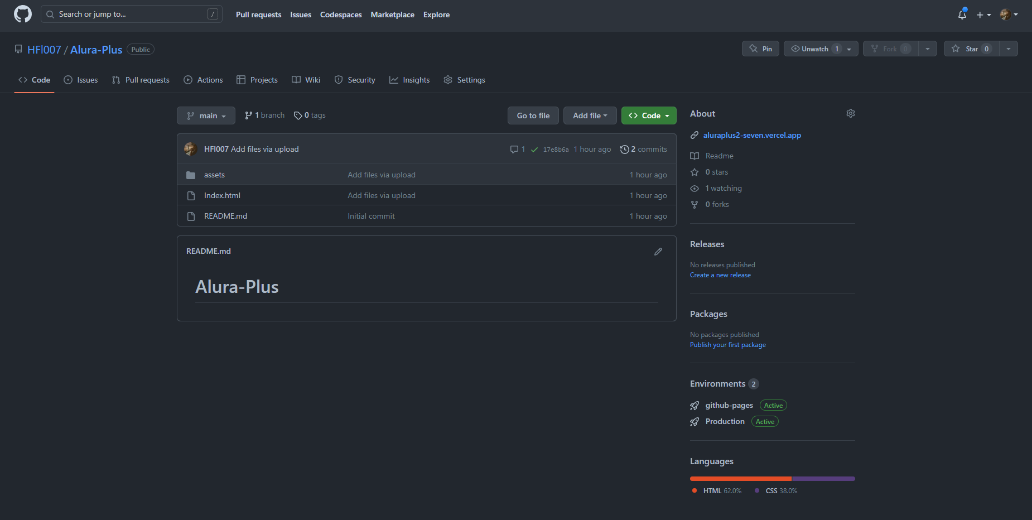
Task: Open the green Code dropdown
Action: pos(649,115)
